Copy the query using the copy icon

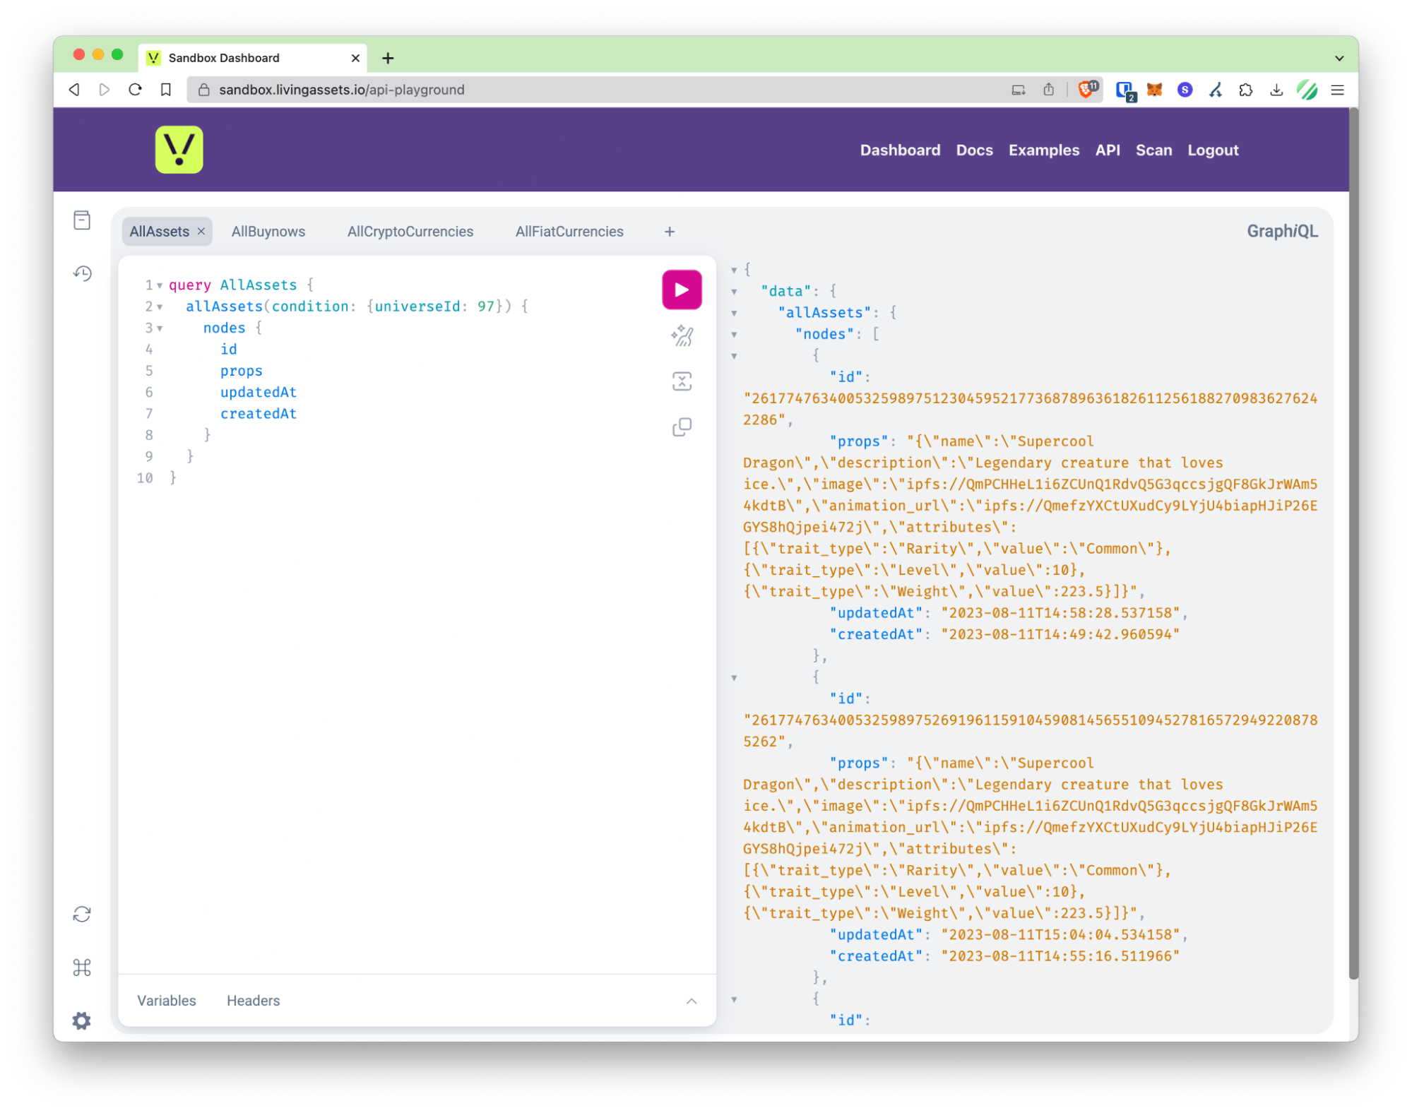point(682,427)
